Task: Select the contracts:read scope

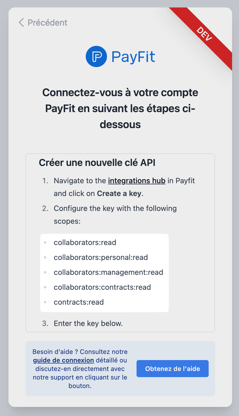Action: coord(79,302)
